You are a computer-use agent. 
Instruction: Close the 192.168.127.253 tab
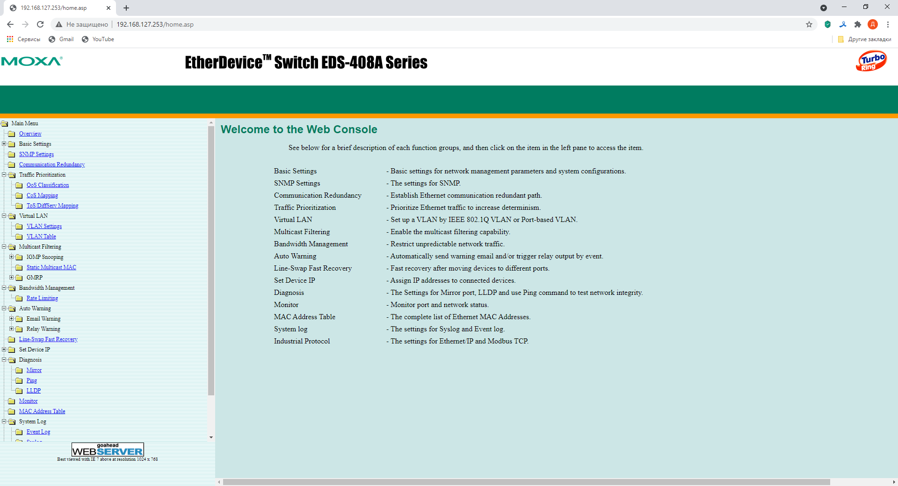(x=109, y=8)
